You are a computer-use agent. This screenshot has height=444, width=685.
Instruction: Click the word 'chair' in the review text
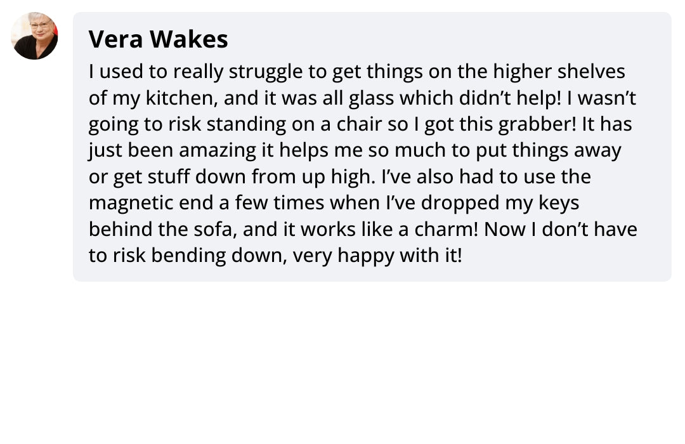click(360, 124)
